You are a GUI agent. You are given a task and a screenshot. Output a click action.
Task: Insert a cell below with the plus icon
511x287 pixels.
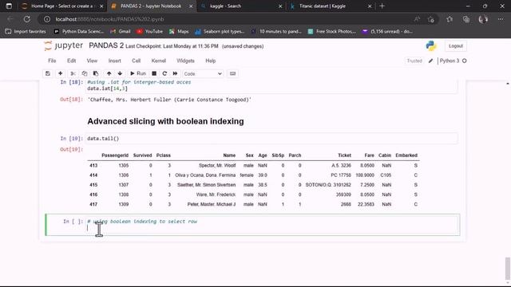coord(61,73)
